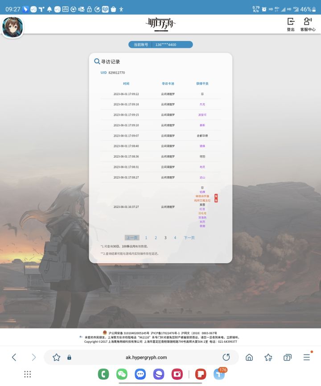Select timestamp 2023-08-01 17:08:40

[x=126, y=146]
